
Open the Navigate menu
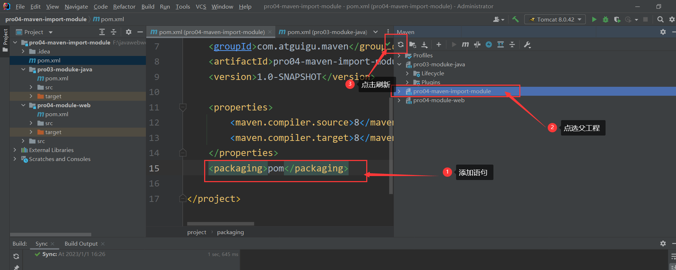pyautogui.click(x=76, y=6)
